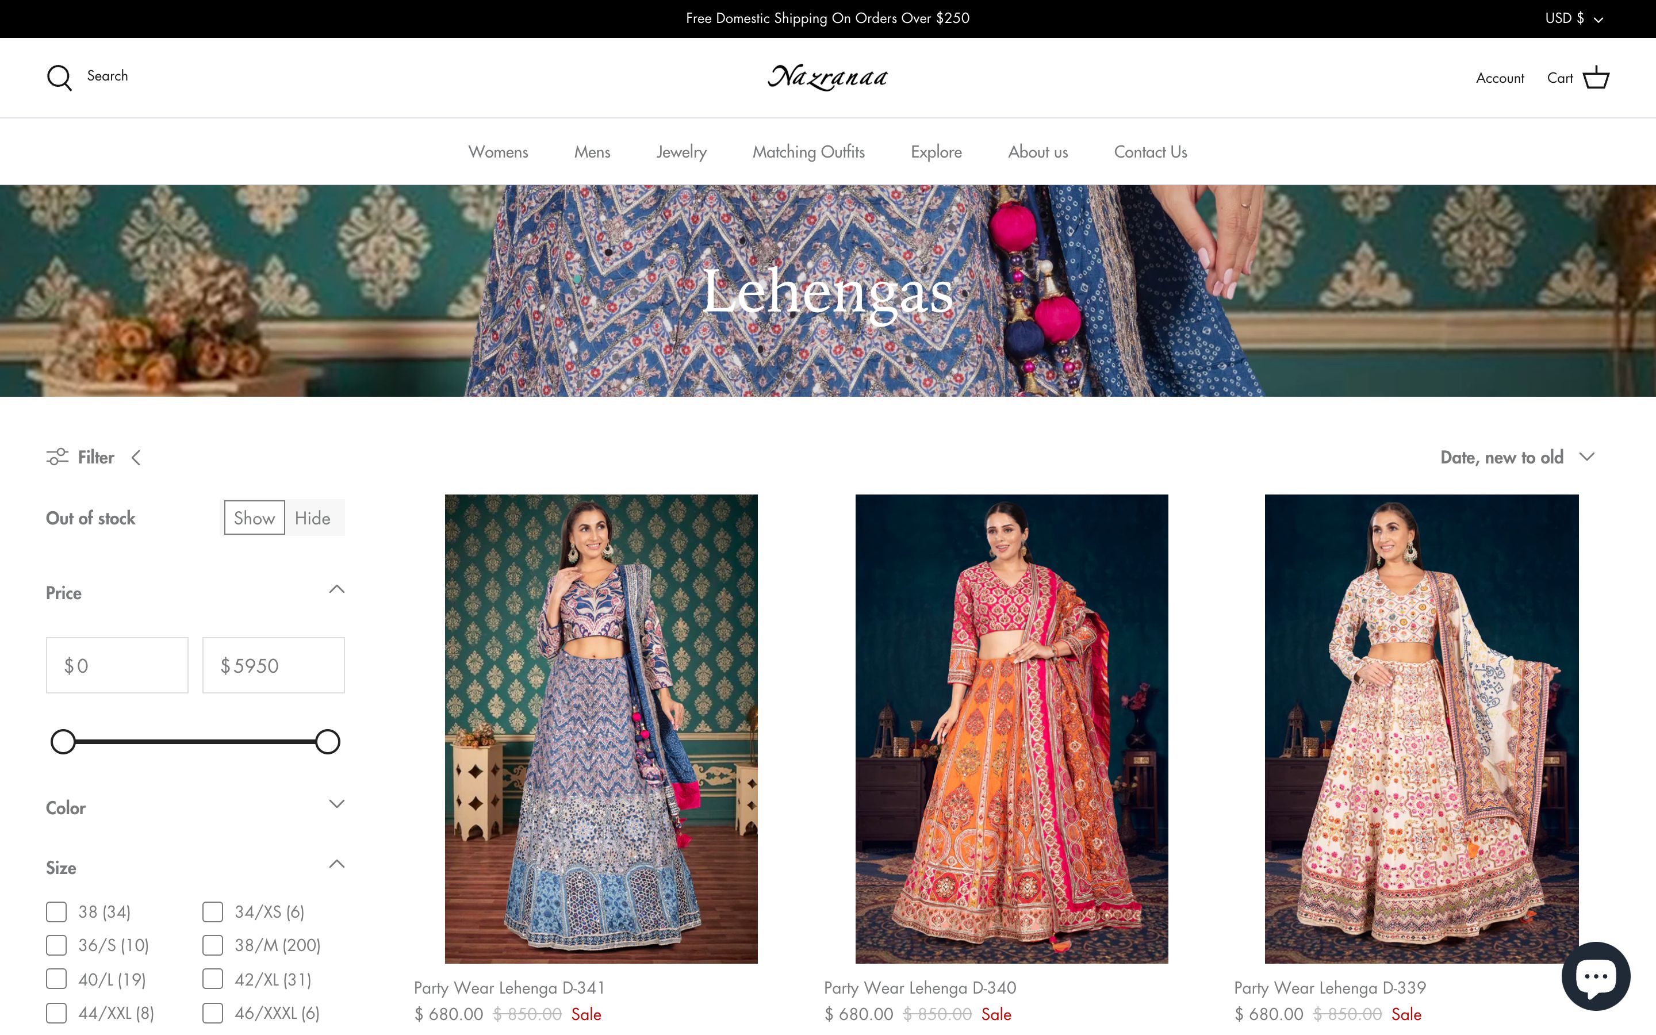Open the search panel via magnifier icon
The height and width of the screenshot is (1035, 1656).
pos(60,78)
